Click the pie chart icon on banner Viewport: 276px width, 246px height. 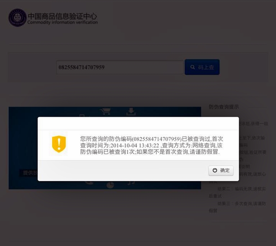click(110, 185)
